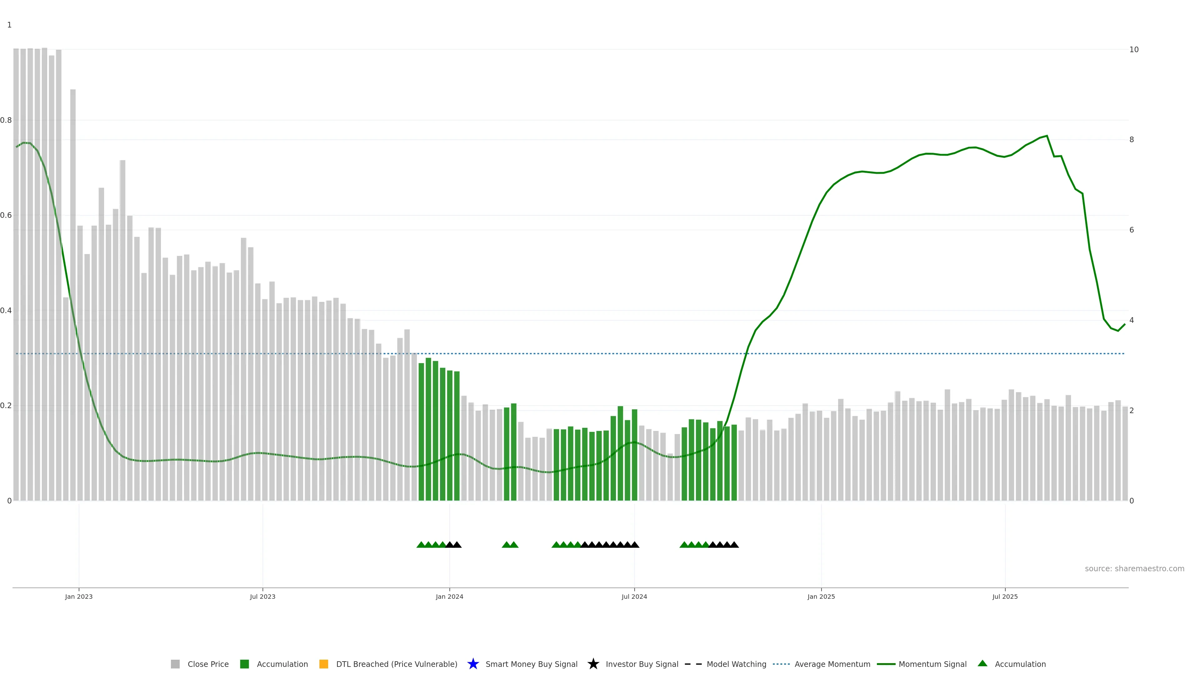Click the dotted Average Momentum legend line
The image size is (1200, 675).
(781, 664)
